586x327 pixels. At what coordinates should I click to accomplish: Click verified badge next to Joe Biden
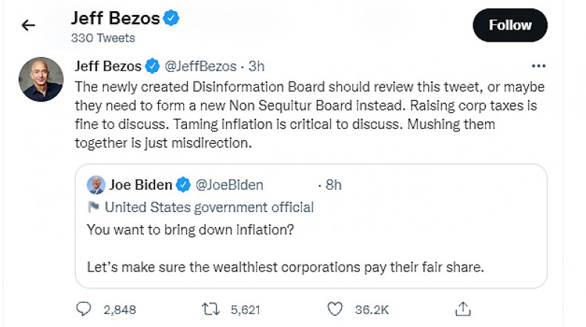tap(185, 185)
